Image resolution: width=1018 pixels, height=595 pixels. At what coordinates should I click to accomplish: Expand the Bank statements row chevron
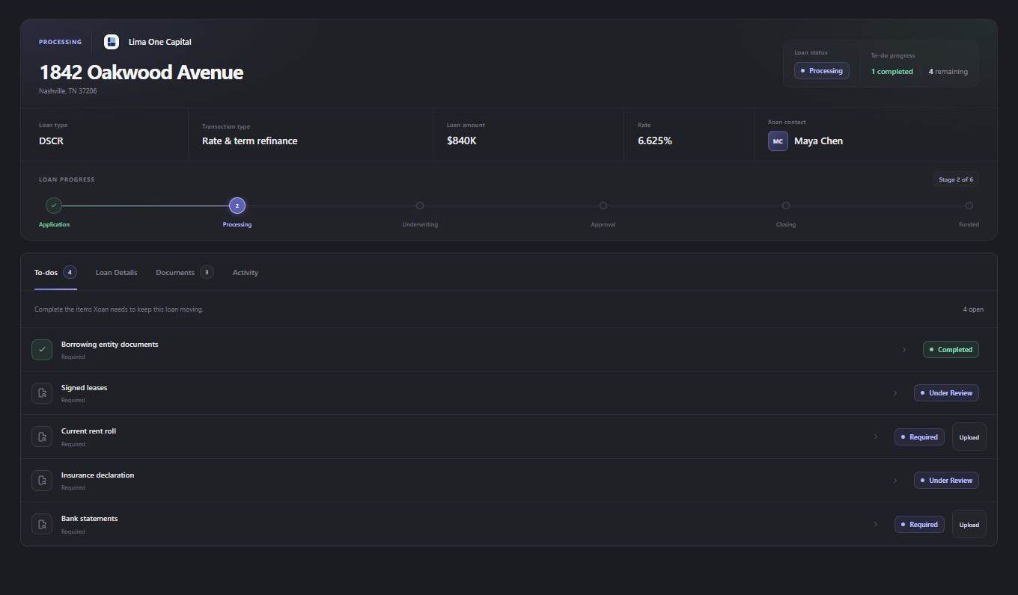point(876,524)
